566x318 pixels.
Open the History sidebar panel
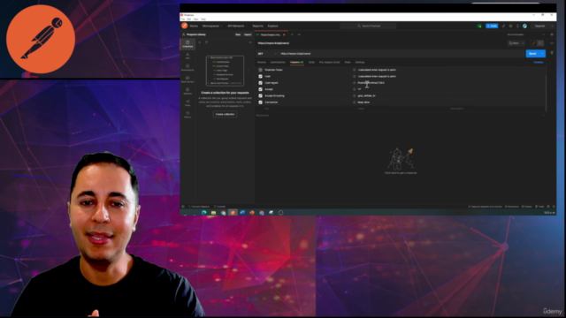pos(187,115)
